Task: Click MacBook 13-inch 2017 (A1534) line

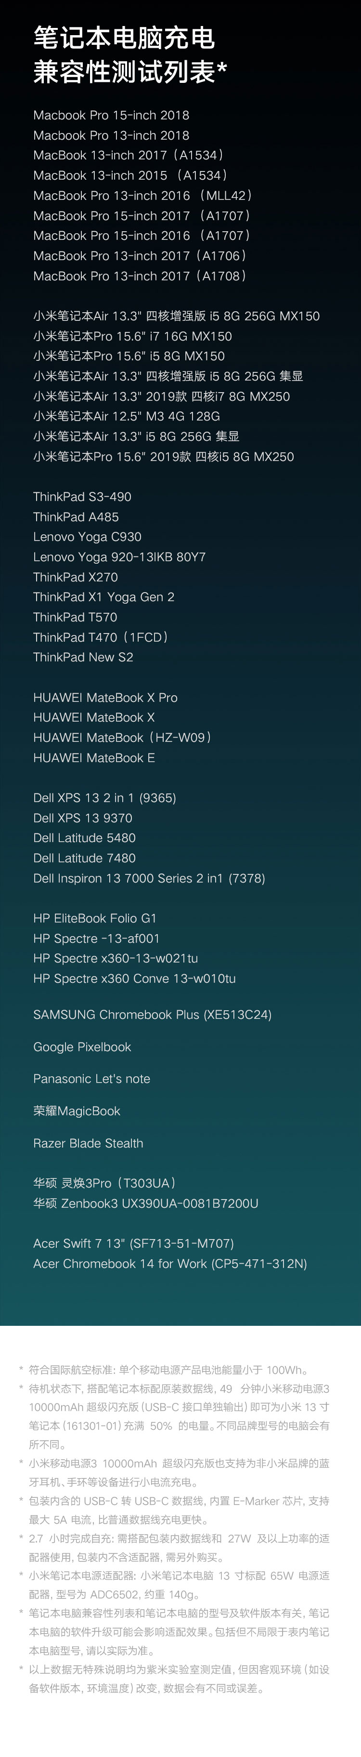Action: pos(129,156)
